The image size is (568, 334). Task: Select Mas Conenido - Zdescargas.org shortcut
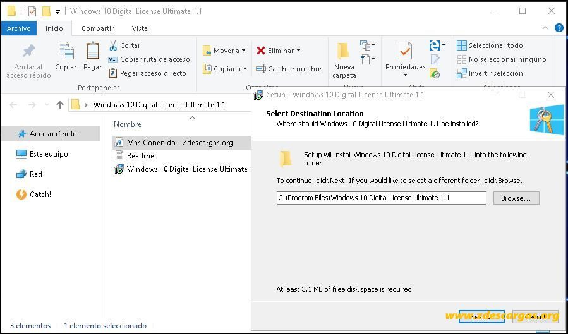(x=181, y=143)
